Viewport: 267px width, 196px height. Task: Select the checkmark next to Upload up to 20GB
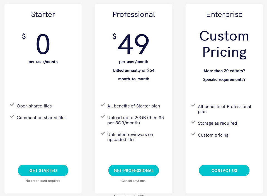click(x=103, y=117)
